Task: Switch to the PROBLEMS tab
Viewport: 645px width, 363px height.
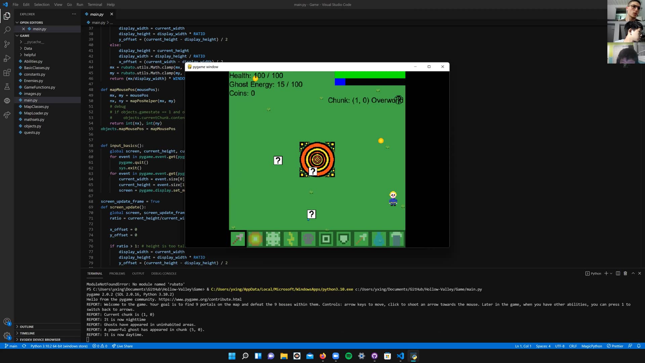Action: 117,273
